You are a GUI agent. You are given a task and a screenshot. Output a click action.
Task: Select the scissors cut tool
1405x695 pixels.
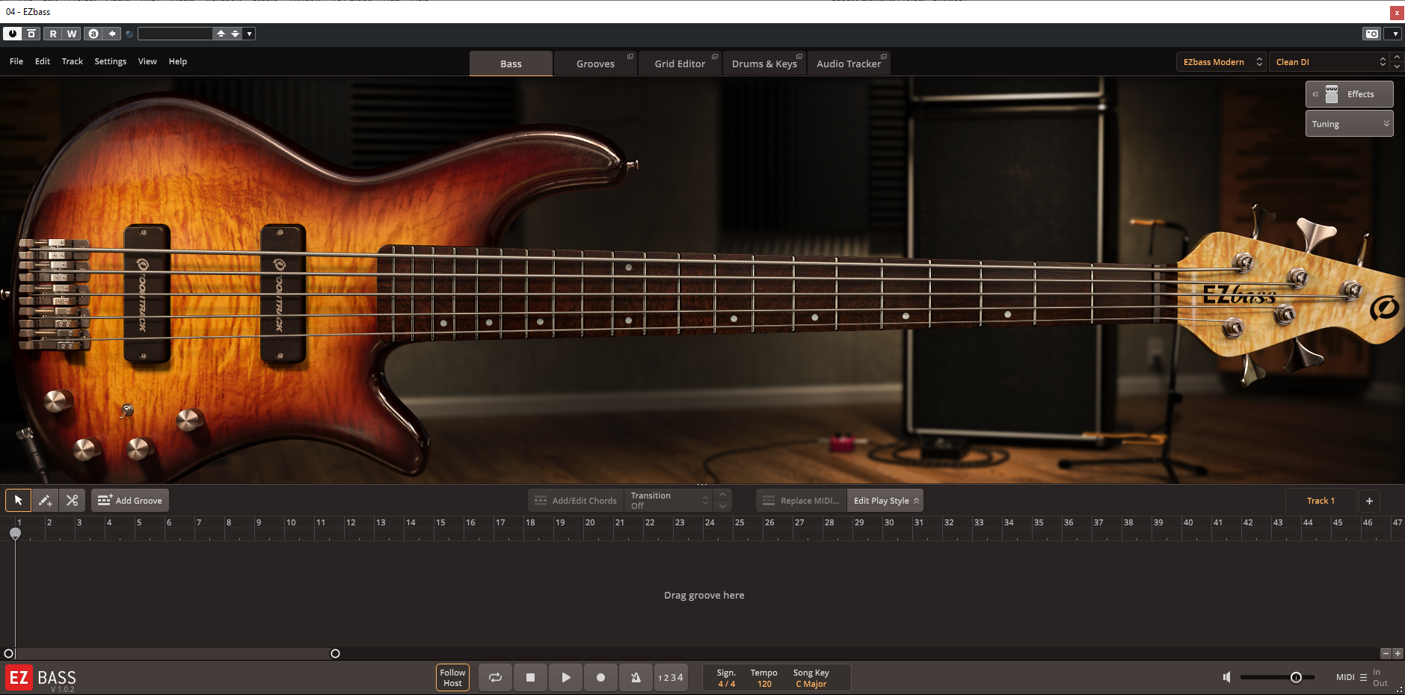tap(72, 500)
